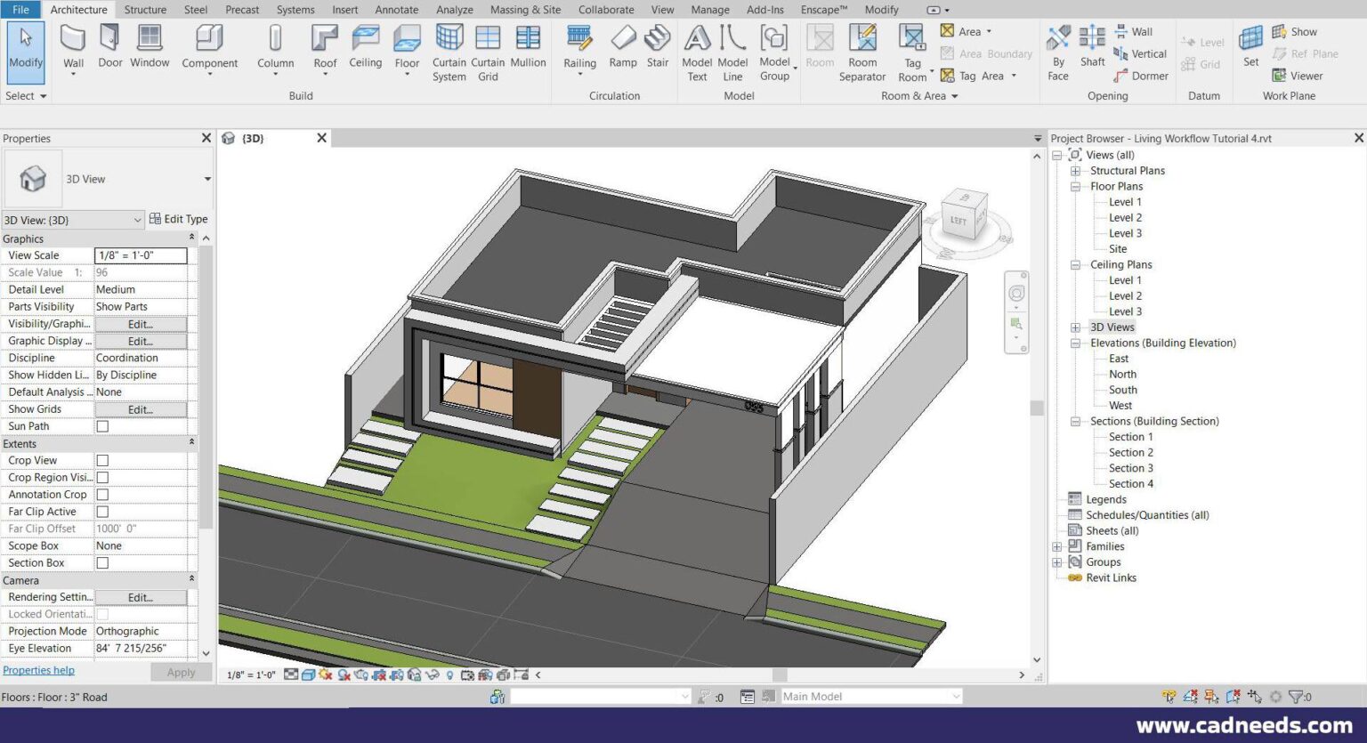Open the Main Model design options dropdown
The image size is (1367, 743).
tap(957, 697)
